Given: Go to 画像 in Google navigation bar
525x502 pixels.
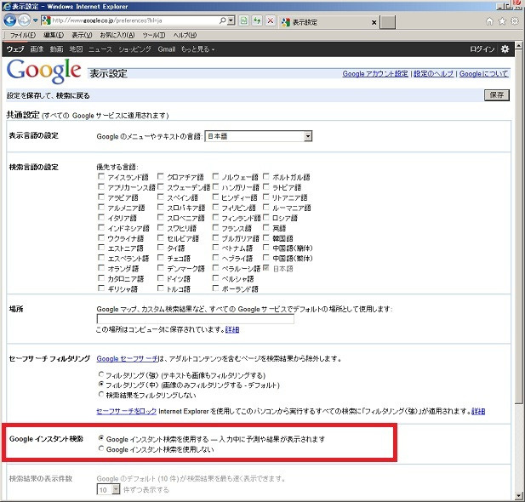Looking at the screenshot, I should click(x=37, y=49).
